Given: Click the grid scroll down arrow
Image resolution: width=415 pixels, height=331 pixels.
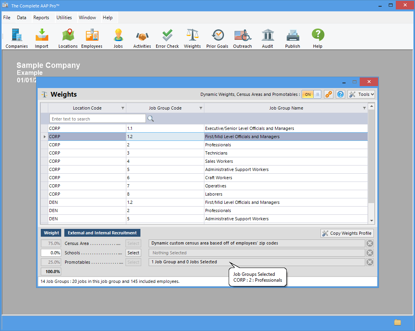Looking at the screenshot, I should (371, 221).
